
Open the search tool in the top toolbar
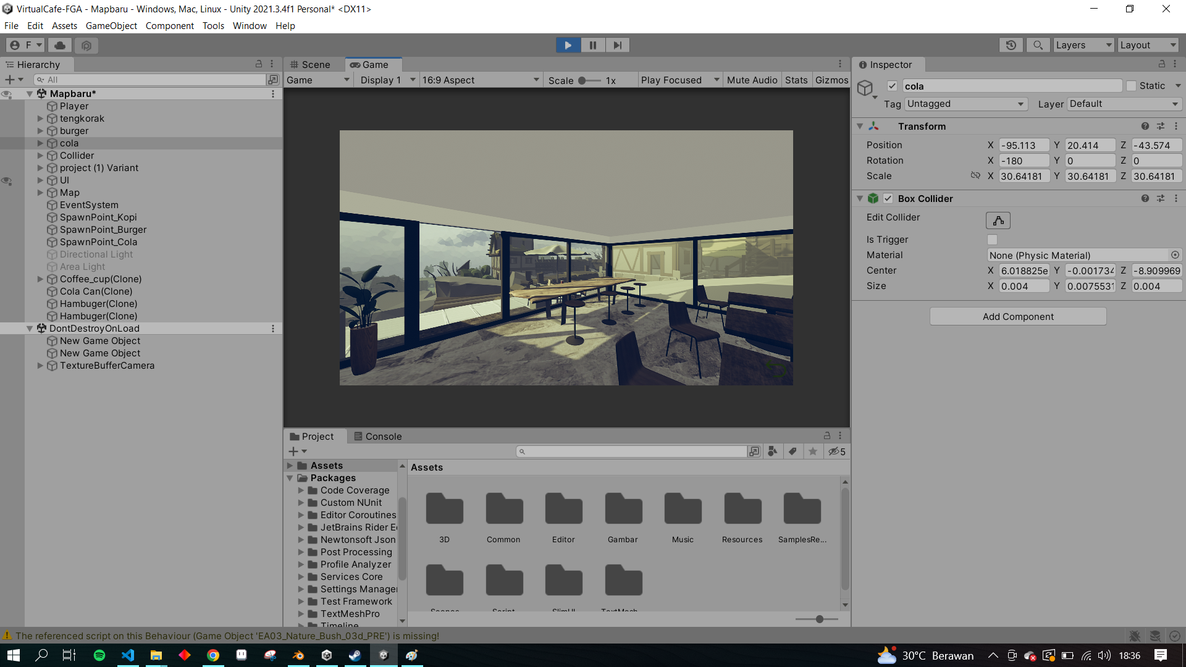1038,44
